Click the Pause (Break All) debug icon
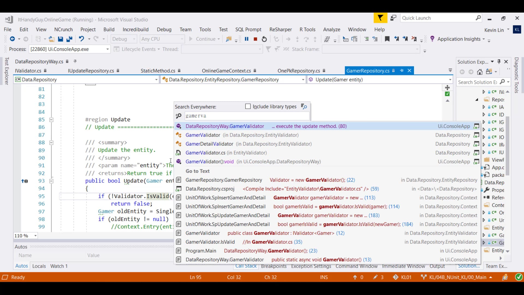The height and width of the screenshot is (295, 524). pyautogui.click(x=246, y=39)
